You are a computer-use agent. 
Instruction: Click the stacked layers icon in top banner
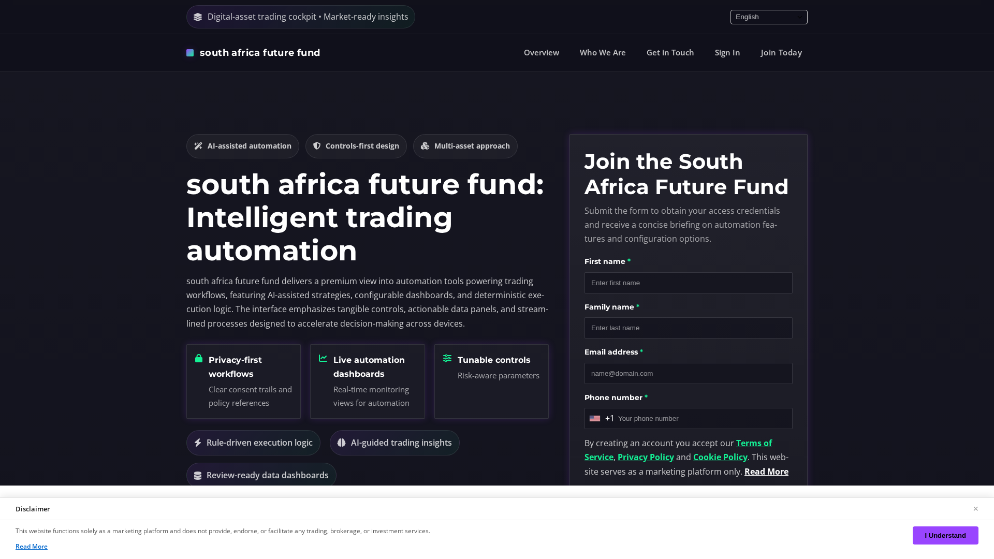198,17
